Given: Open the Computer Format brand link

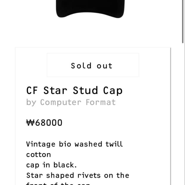Looking at the screenshot, I should click(78, 102).
